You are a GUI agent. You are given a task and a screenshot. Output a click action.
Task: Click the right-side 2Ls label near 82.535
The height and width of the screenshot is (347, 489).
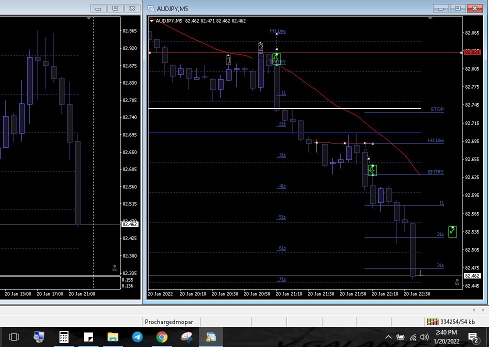(x=440, y=234)
